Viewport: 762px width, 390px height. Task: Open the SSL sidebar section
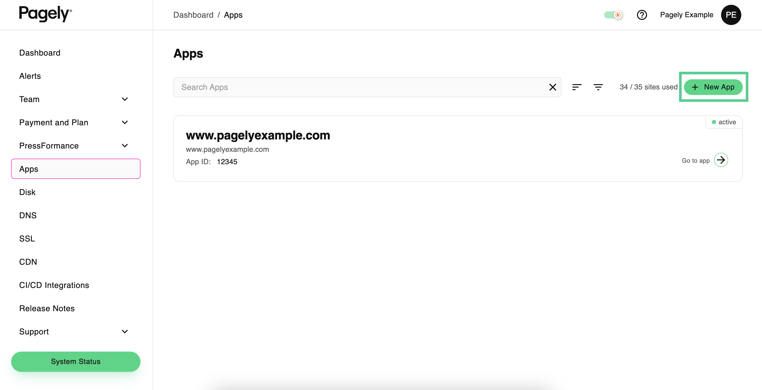point(27,239)
